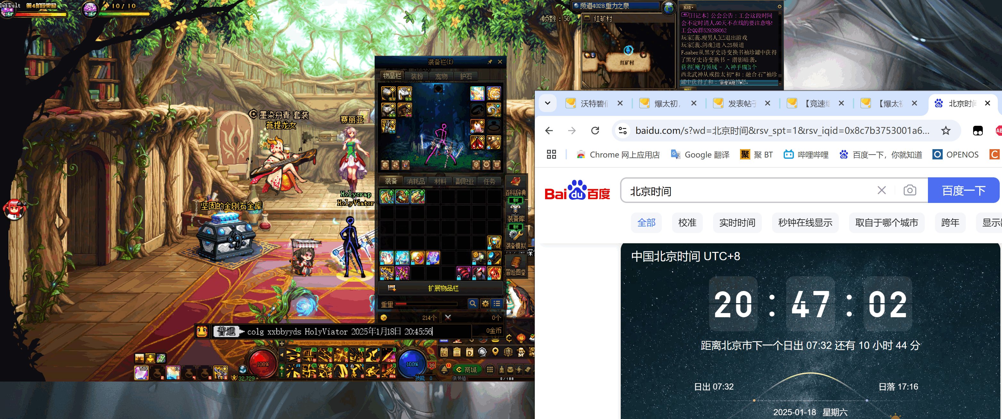The width and height of the screenshot is (1002, 419).
Task: Toggle the 红矿村 minimap checkbox
Action: click(587, 18)
